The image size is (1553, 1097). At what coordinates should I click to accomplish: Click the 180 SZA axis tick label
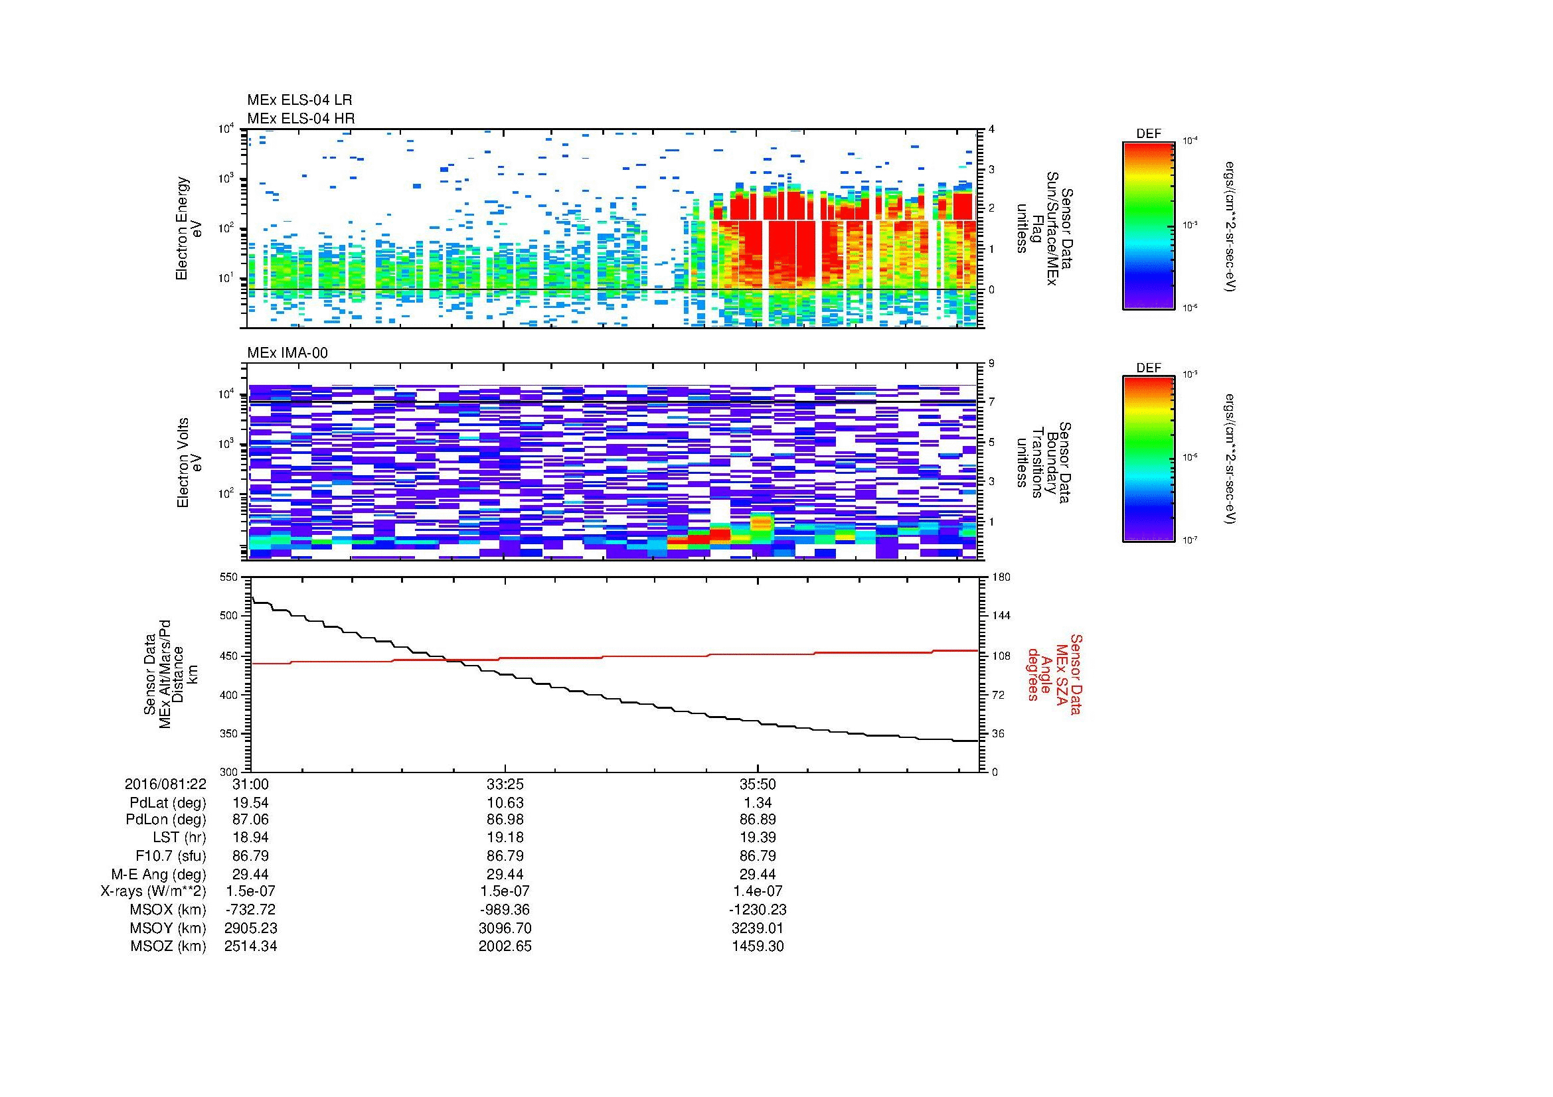point(1001,577)
